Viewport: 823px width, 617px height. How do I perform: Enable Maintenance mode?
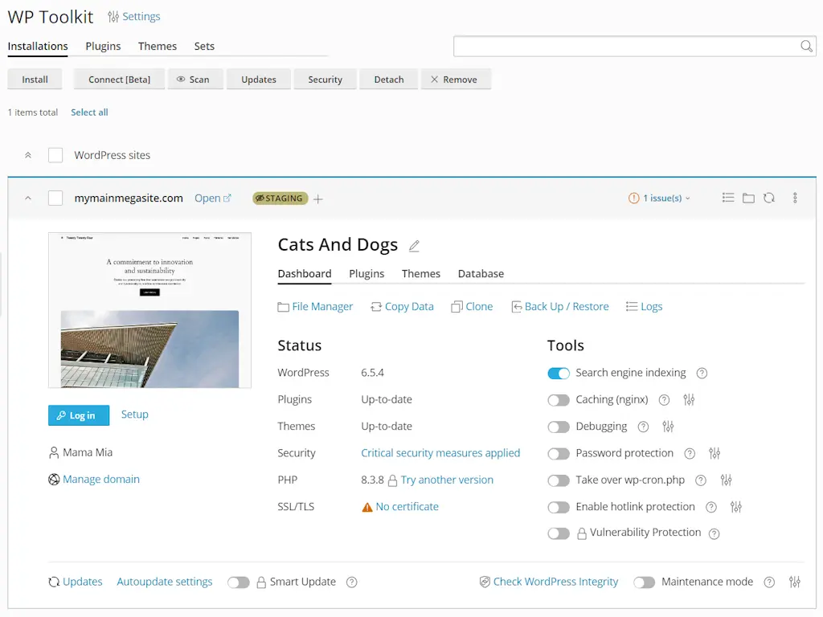tap(645, 582)
